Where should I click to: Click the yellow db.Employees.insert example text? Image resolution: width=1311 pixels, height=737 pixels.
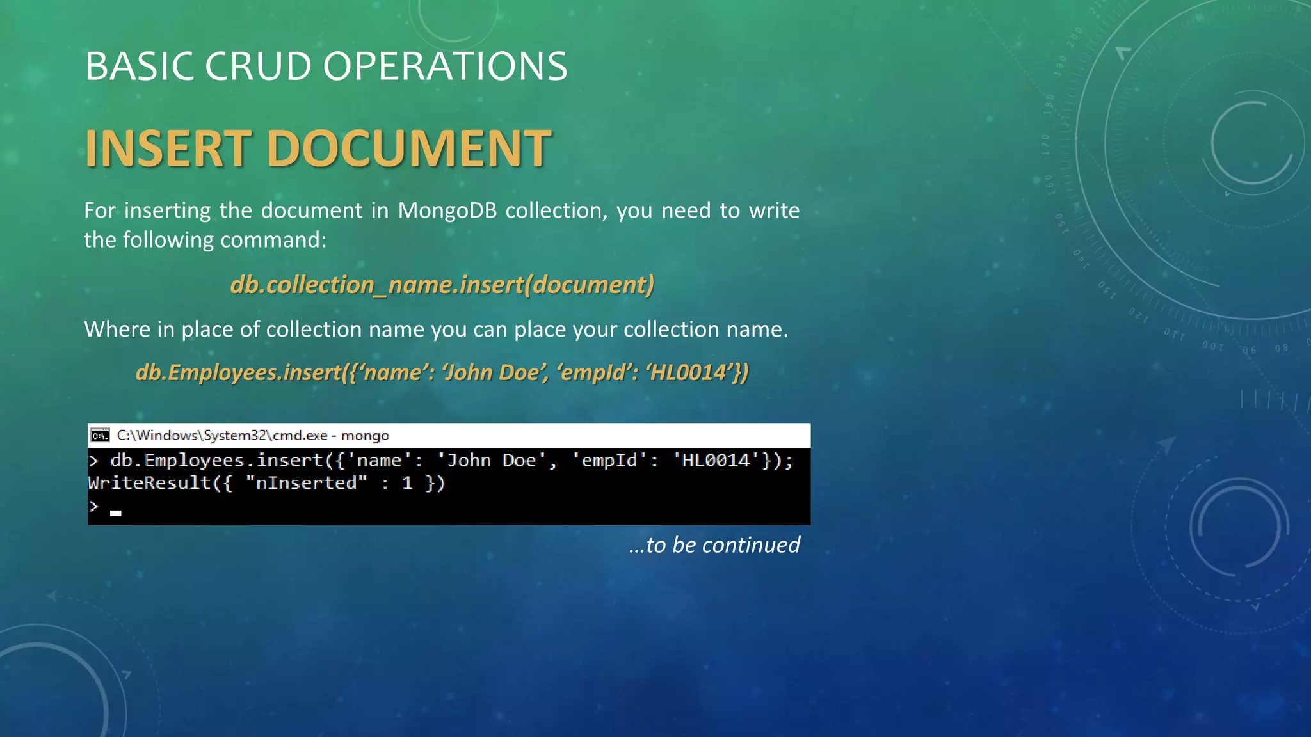[x=442, y=372]
